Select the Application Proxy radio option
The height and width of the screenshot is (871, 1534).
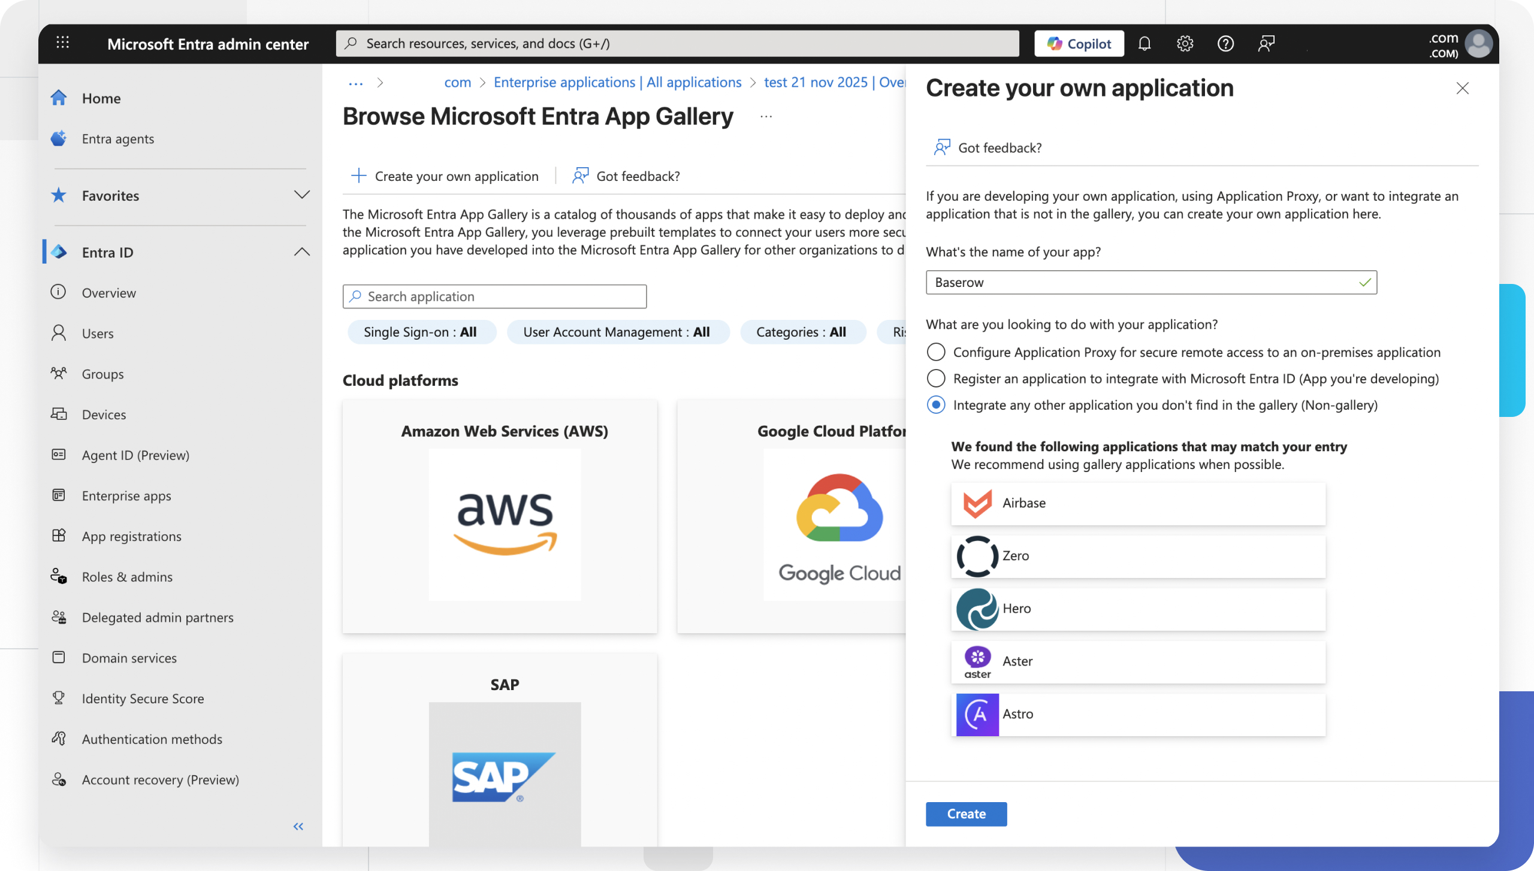point(935,352)
